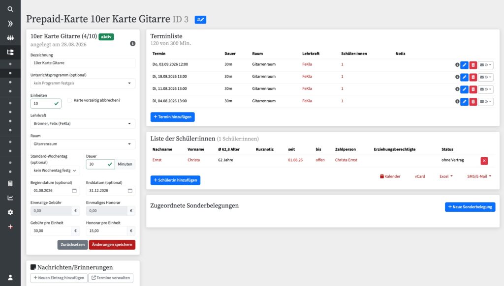The image size is (504, 286).
Task: Open the statistics chart icon in sidebar
Action: (x=10, y=198)
